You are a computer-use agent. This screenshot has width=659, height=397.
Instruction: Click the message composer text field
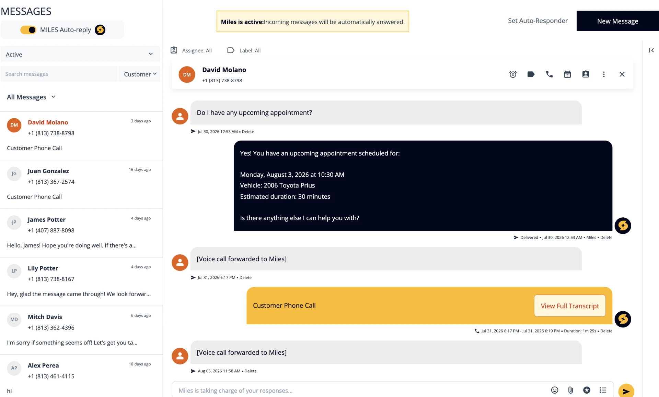(x=360, y=390)
